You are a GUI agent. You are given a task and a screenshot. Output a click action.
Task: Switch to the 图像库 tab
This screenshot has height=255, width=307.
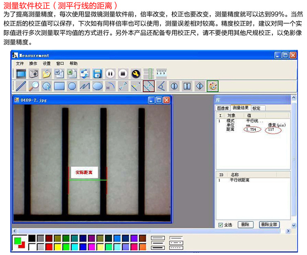click(223, 108)
